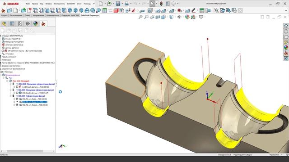289x162 pixels.
Task: Click the Edit Appearance color ball icon
Action: pyautogui.click(x=187, y=17)
